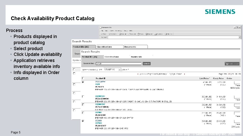Viewport: 243px width, 136px height.
Task: Switch to back panel Classifications tab
Action: tap(109, 47)
